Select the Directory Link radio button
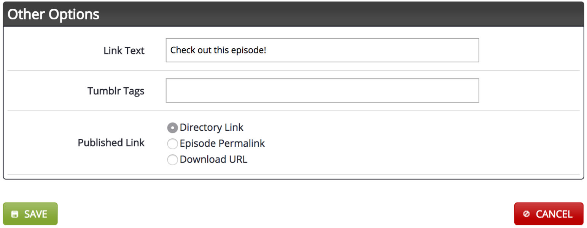This screenshot has height=228, width=587. [x=172, y=128]
